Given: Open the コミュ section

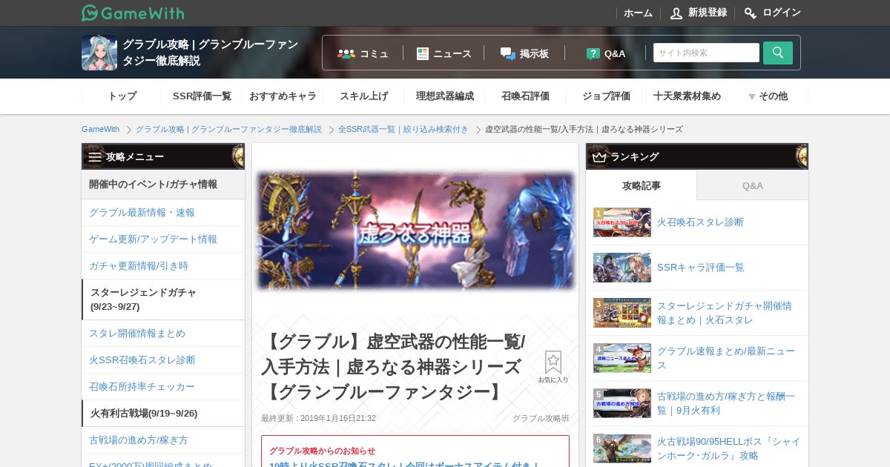Looking at the screenshot, I should (x=363, y=53).
